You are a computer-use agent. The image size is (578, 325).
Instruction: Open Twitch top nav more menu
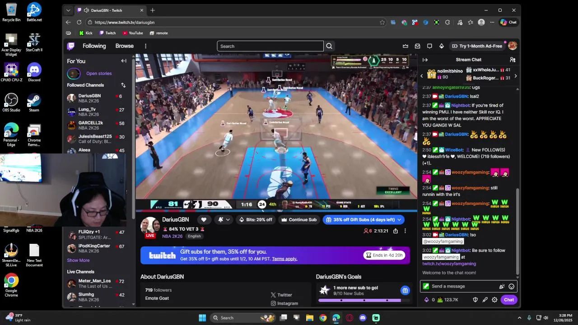point(145,46)
